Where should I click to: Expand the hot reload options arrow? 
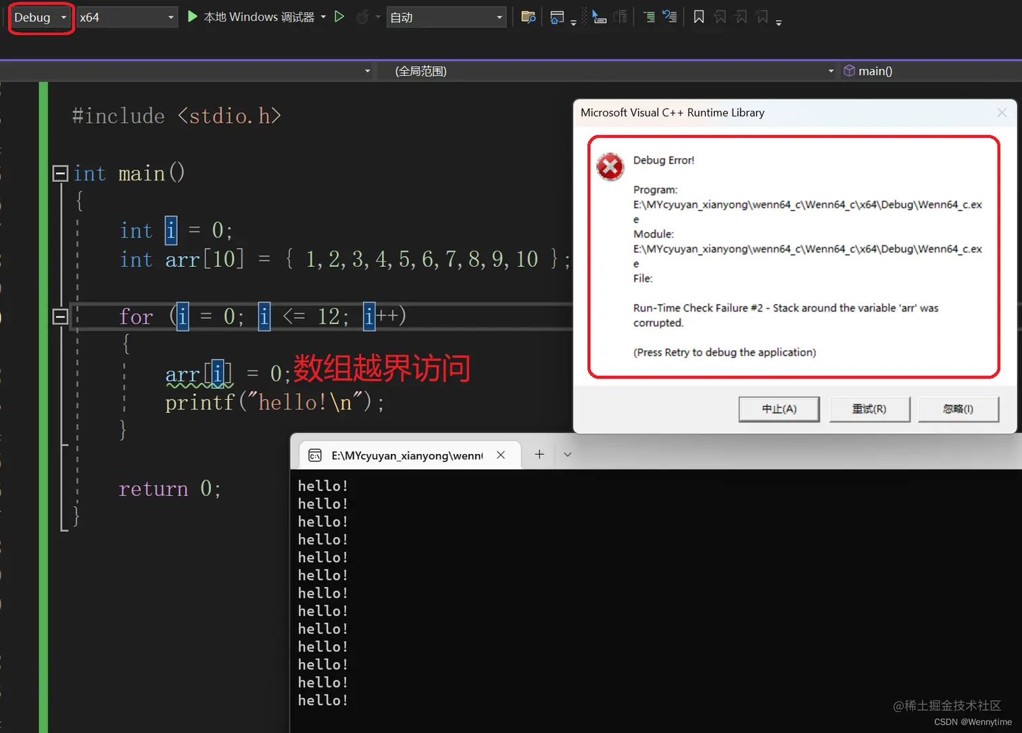pyautogui.click(x=378, y=17)
